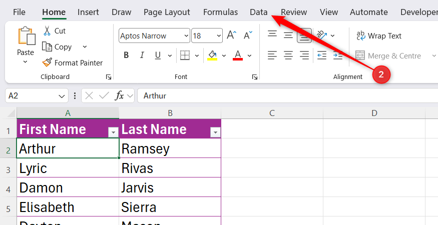Open Font settings dialog launcher
Image resolution: width=438 pixels, height=225 pixels.
(254, 77)
